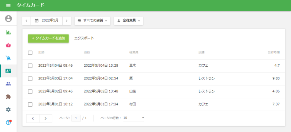Click employee name 原
The image size is (291, 132).
coord(131,78)
